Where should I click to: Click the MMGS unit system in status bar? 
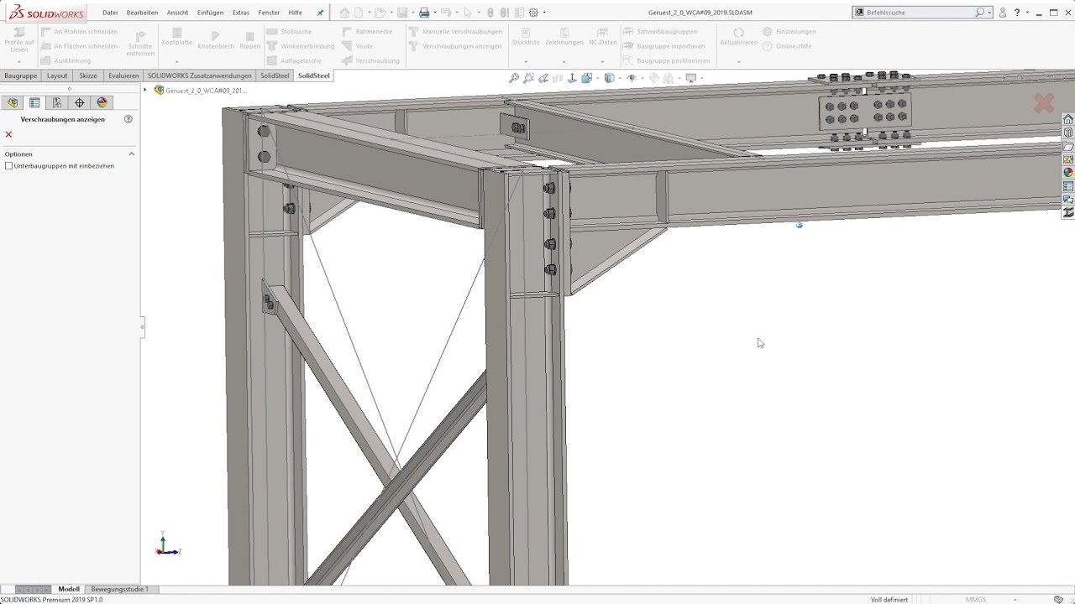pos(976,599)
